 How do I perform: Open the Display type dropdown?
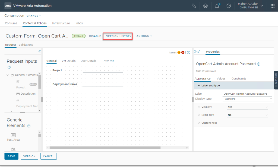(247, 99)
